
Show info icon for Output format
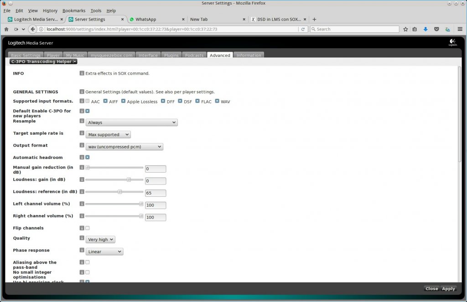coord(82,145)
